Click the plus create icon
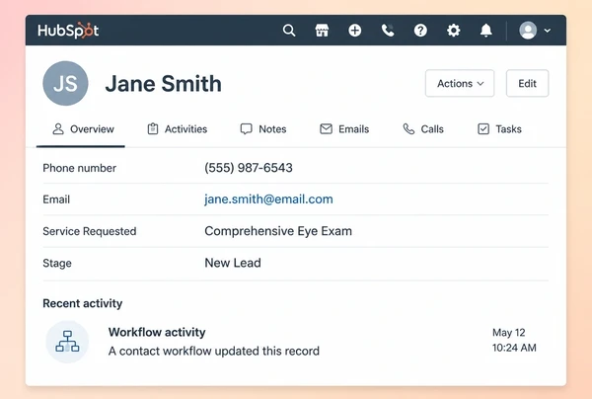592x399 pixels. click(354, 31)
